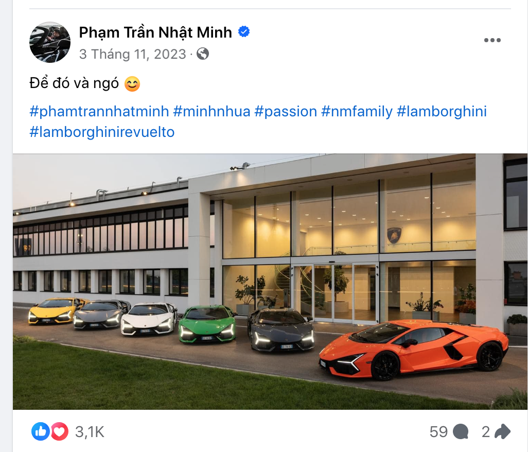Click the blue Like reaction icon
This screenshot has height=452, width=528.
[41, 431]
